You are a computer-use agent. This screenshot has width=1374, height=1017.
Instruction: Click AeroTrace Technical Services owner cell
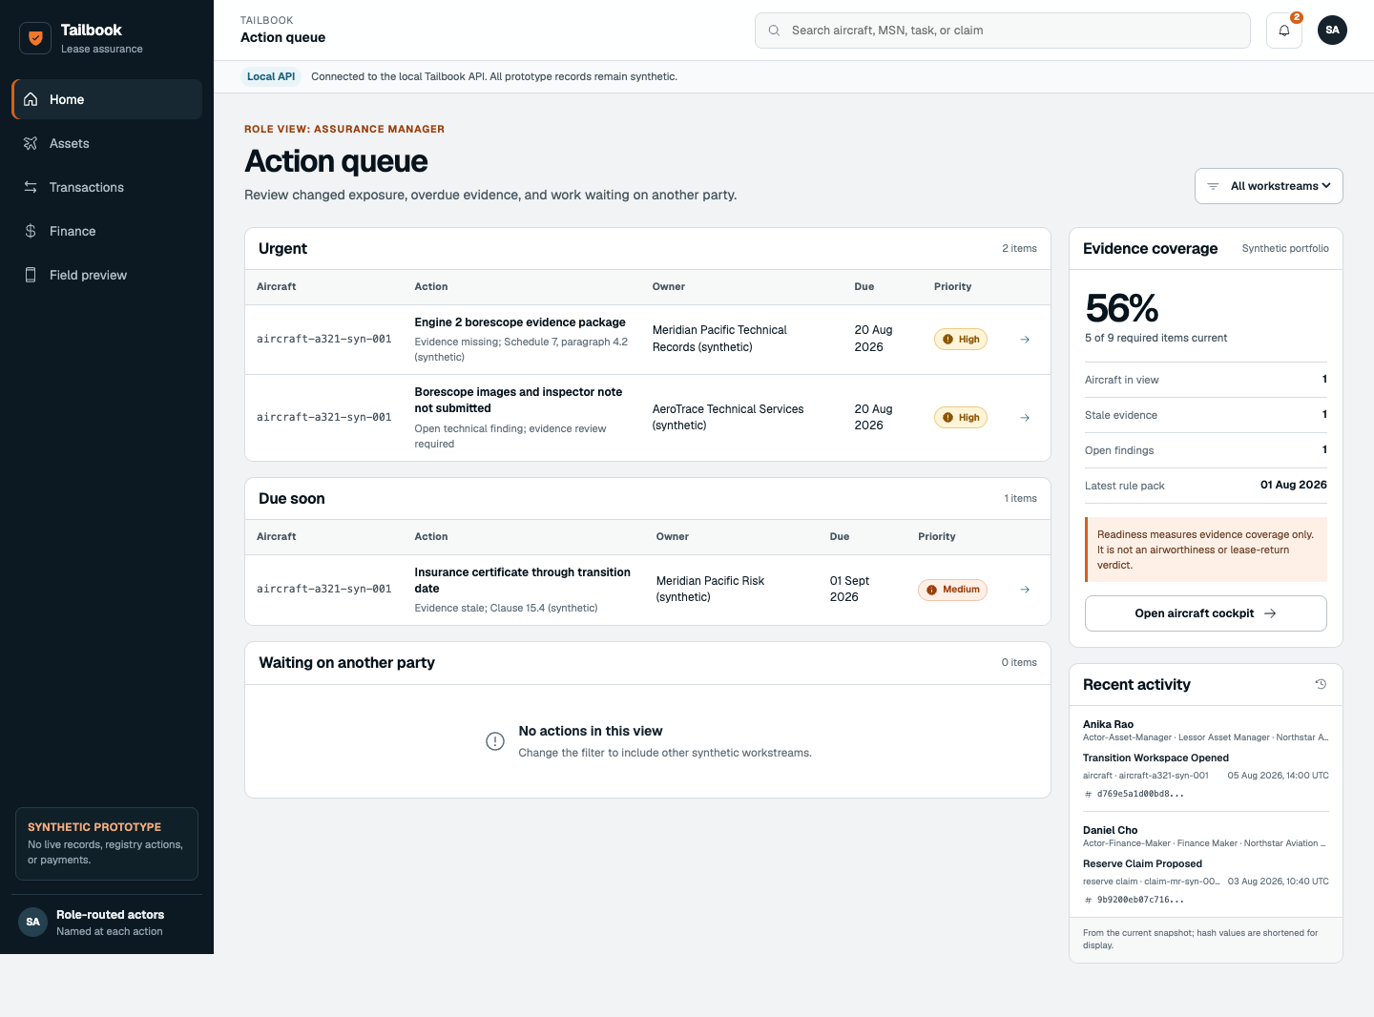[728, 417]
